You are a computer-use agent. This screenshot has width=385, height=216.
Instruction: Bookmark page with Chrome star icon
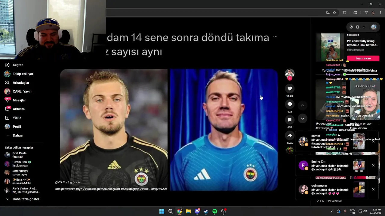click(334, 13)
